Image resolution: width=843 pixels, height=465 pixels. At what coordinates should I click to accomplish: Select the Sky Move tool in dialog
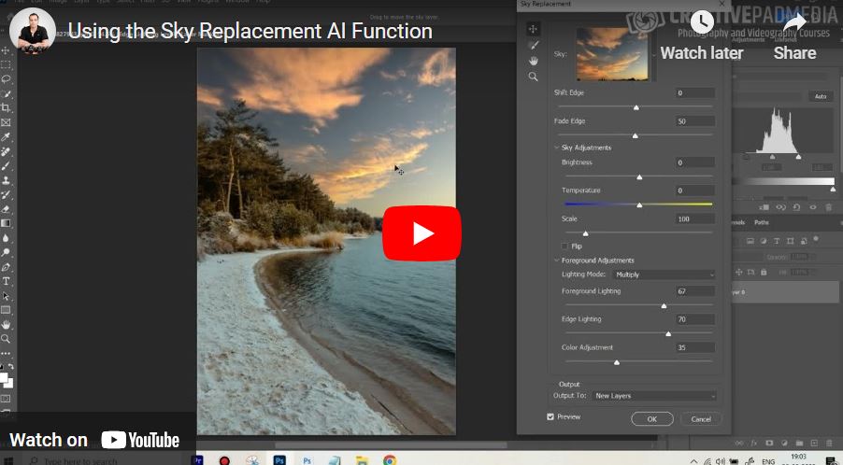[534, 28]
